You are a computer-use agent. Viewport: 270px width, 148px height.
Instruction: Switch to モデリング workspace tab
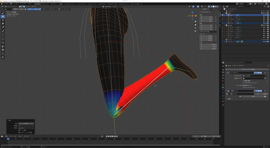[45, 4]
